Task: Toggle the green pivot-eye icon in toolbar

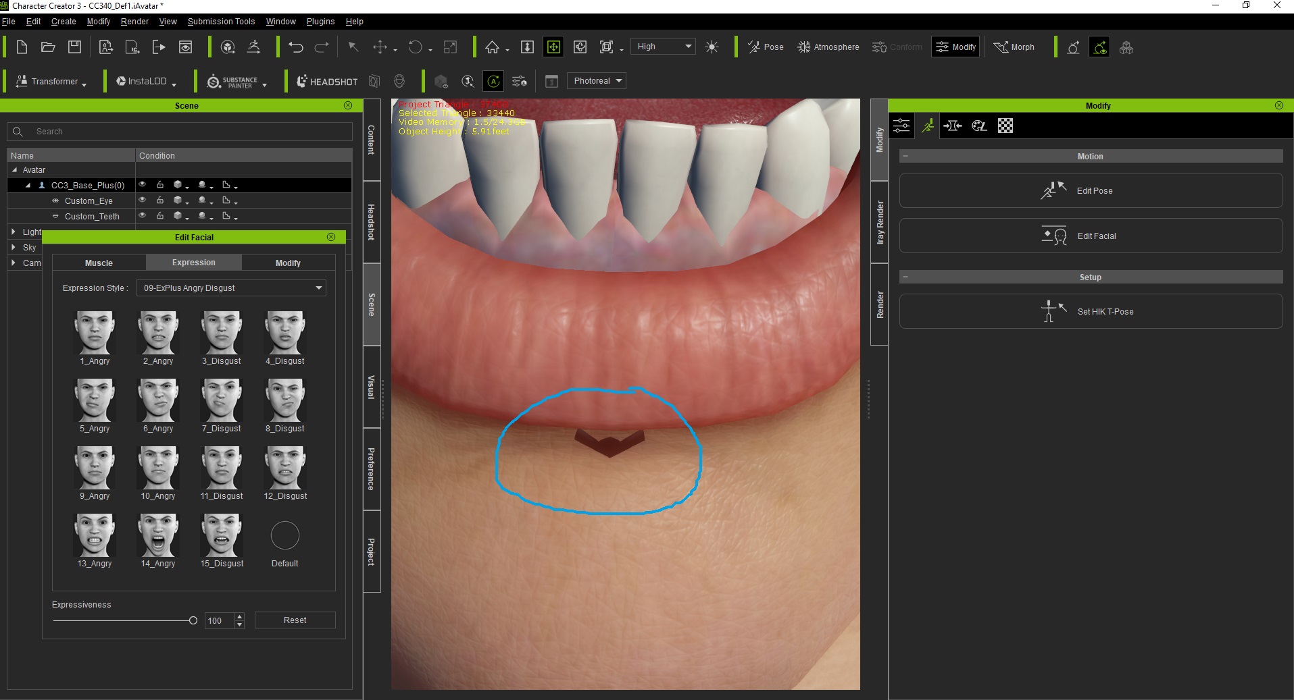Action: coord(1099,47)
